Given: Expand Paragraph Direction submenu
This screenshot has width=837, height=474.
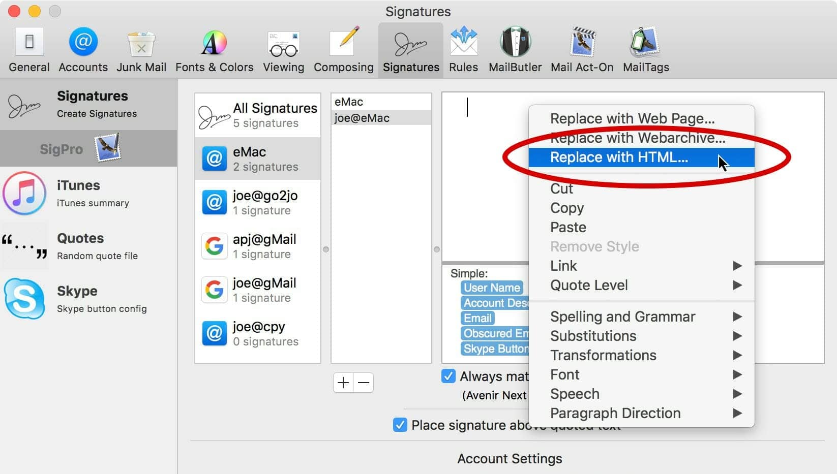Looking at the screenshot, I should 641,413.
